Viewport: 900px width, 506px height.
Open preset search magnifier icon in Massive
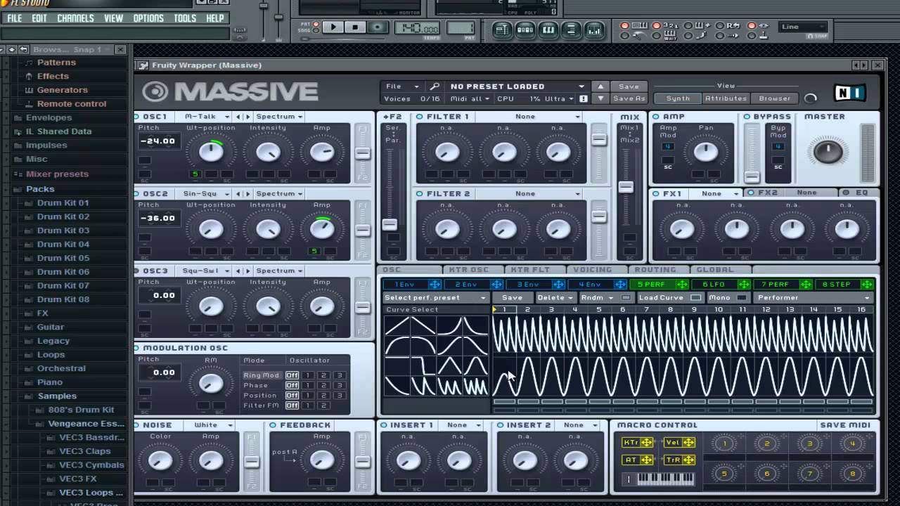pos(435,86)
